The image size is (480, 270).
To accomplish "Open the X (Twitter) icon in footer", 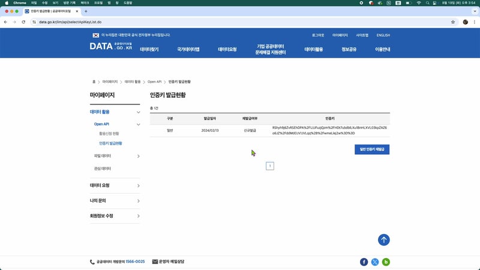I will [375, 262].
